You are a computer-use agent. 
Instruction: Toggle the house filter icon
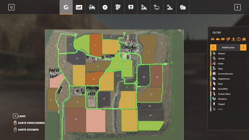pos(244,39)
